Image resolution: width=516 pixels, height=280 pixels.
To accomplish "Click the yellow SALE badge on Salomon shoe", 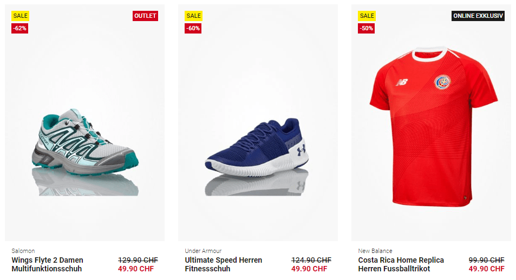I will pos(20,16).
